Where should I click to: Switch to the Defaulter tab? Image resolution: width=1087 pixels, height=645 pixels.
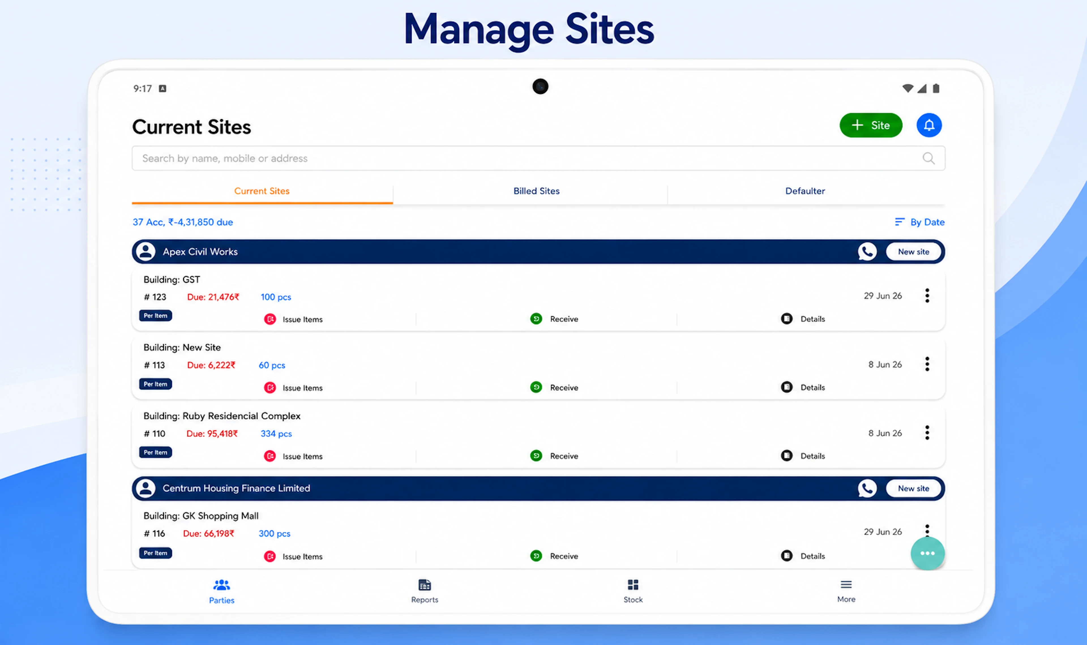point(805,191)
